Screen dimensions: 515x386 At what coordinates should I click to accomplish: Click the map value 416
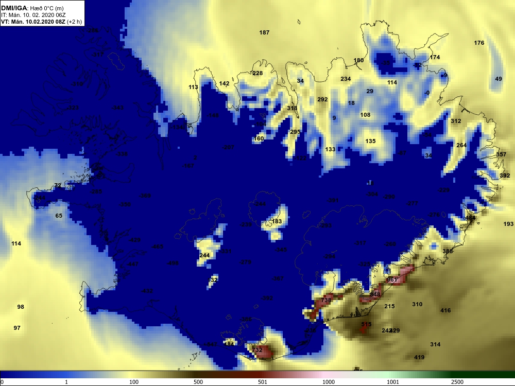tap(445, 310)
